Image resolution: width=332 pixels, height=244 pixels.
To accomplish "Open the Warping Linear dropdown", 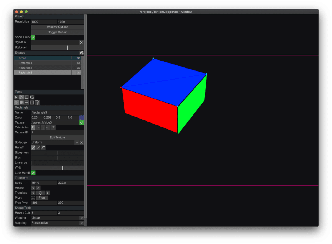I will pyautogui.click(x=81, y=218).
